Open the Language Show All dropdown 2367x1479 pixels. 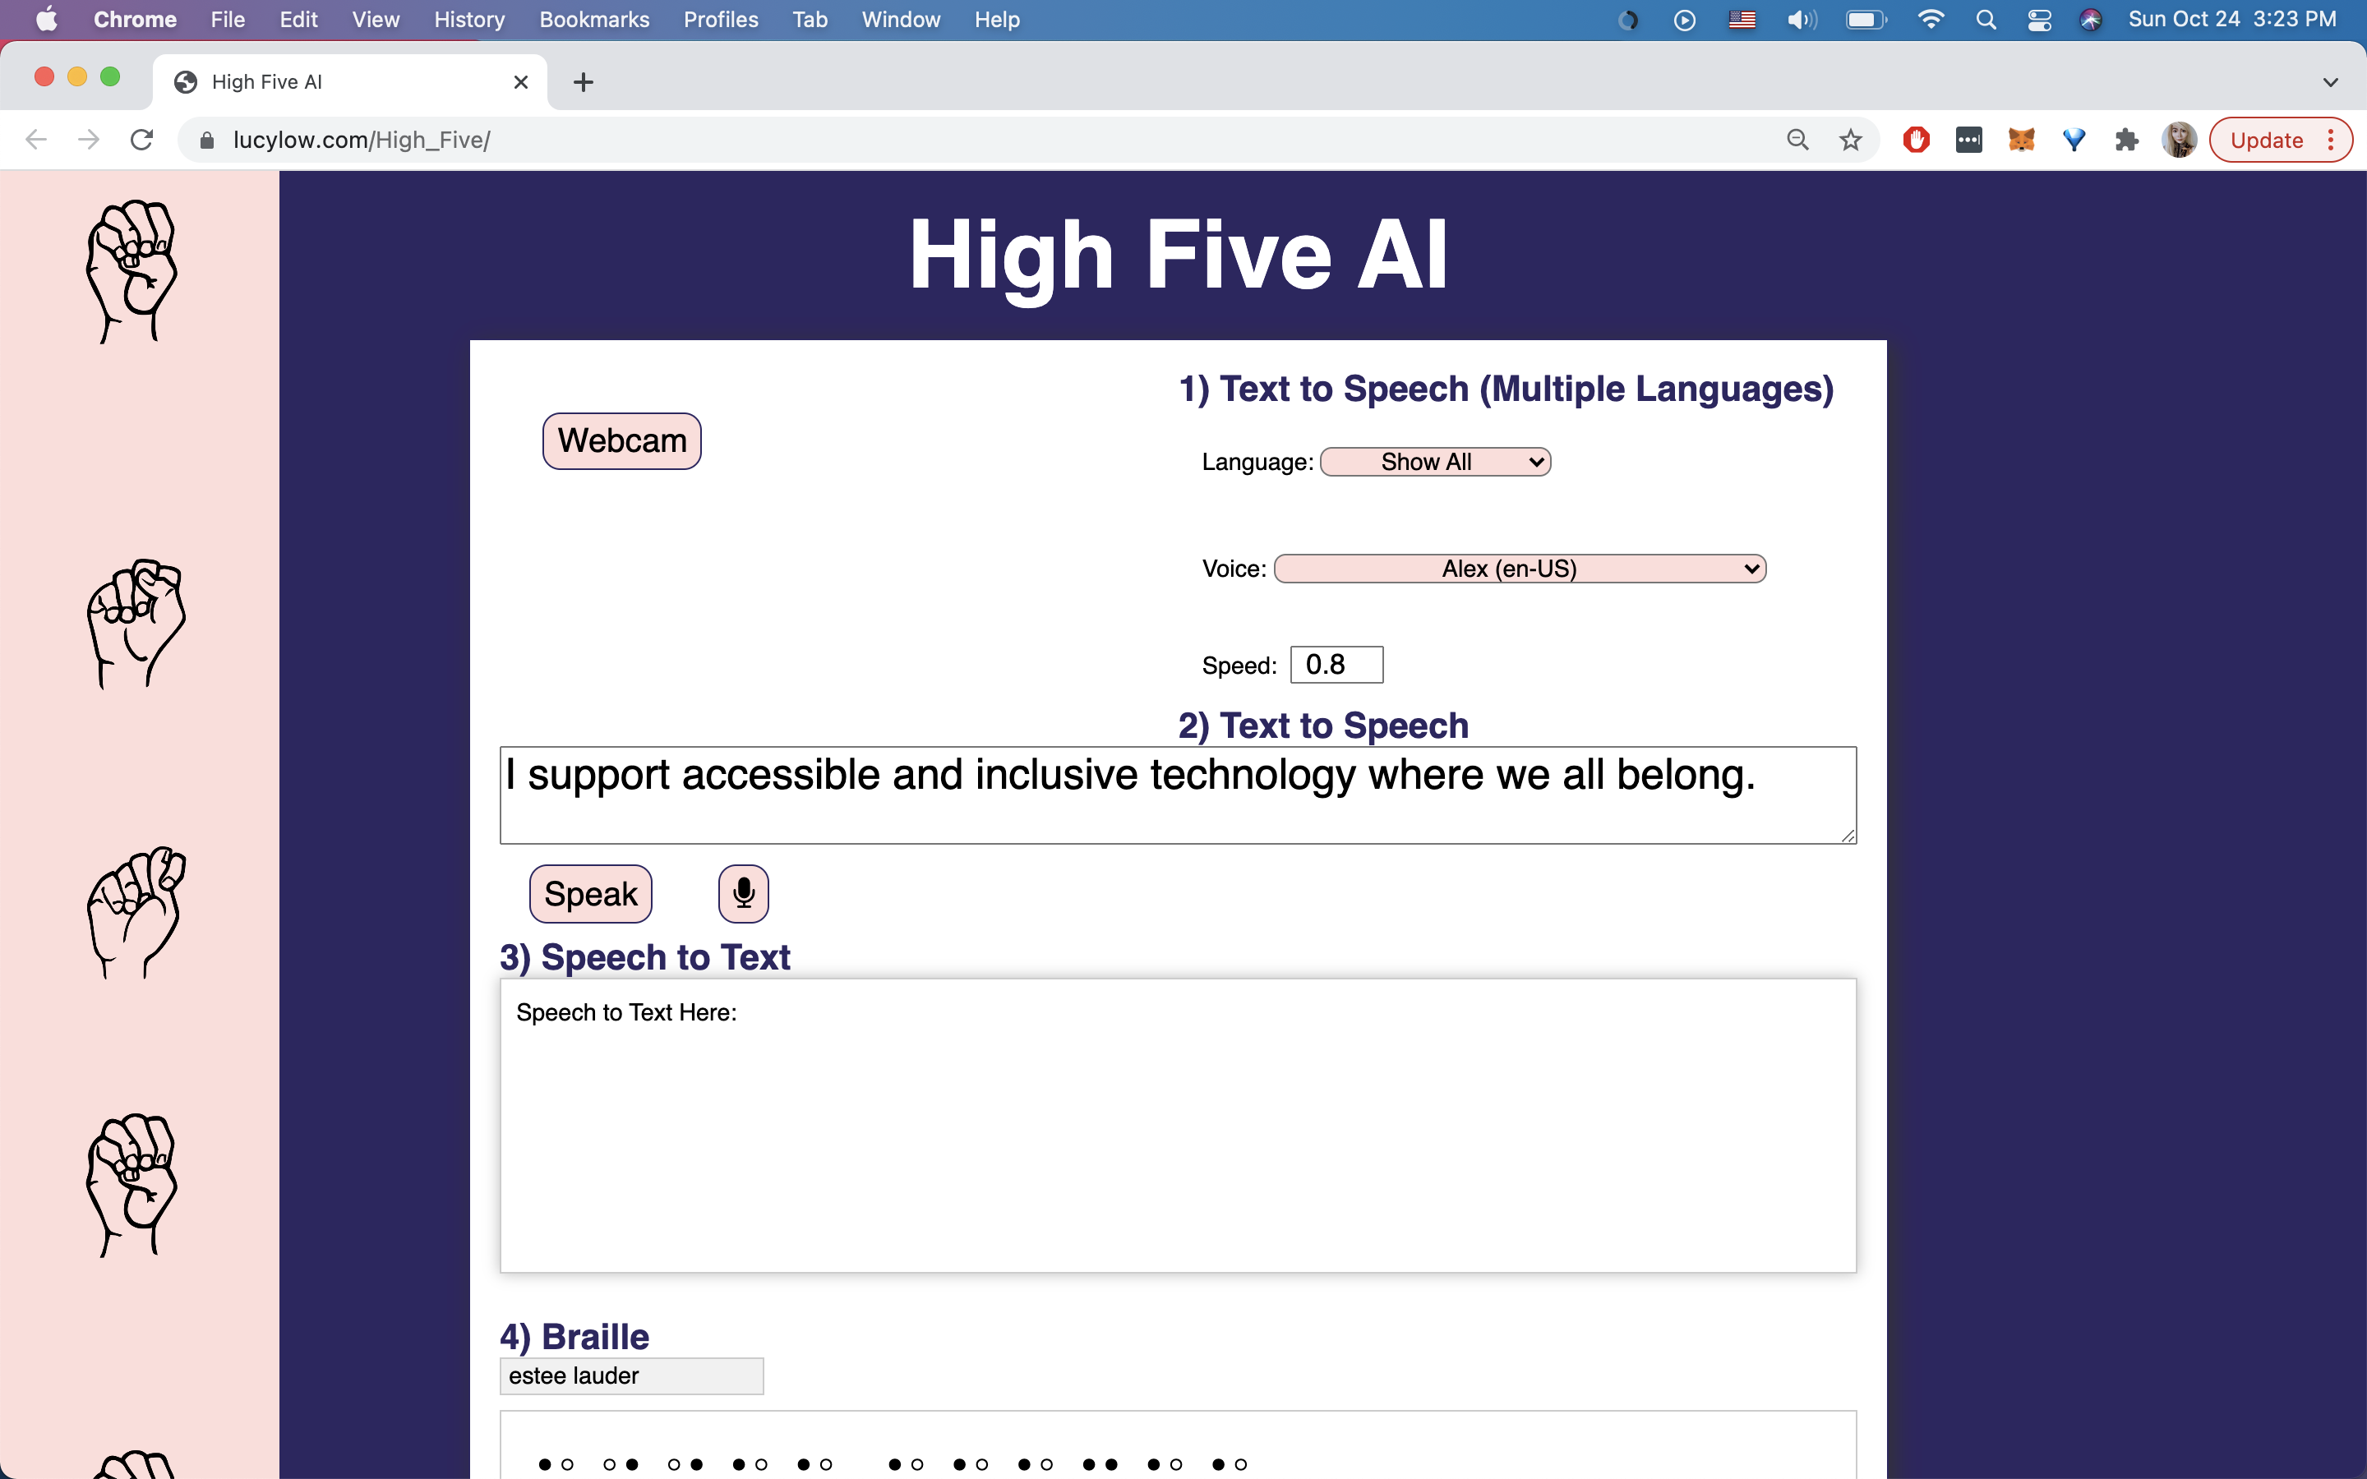point(1435,462)
